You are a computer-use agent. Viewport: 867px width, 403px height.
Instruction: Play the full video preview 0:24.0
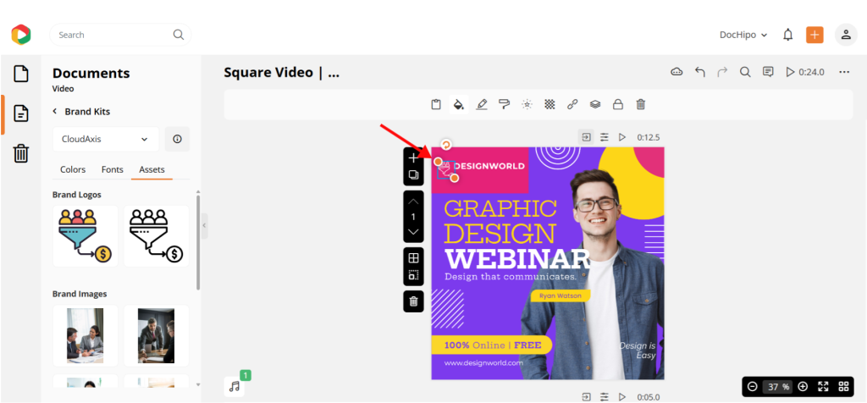805,72
